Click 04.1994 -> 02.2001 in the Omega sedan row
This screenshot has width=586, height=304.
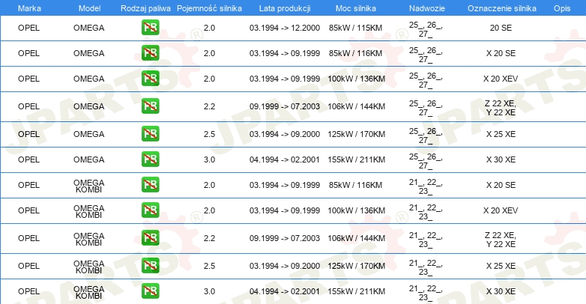pos(285,159)
